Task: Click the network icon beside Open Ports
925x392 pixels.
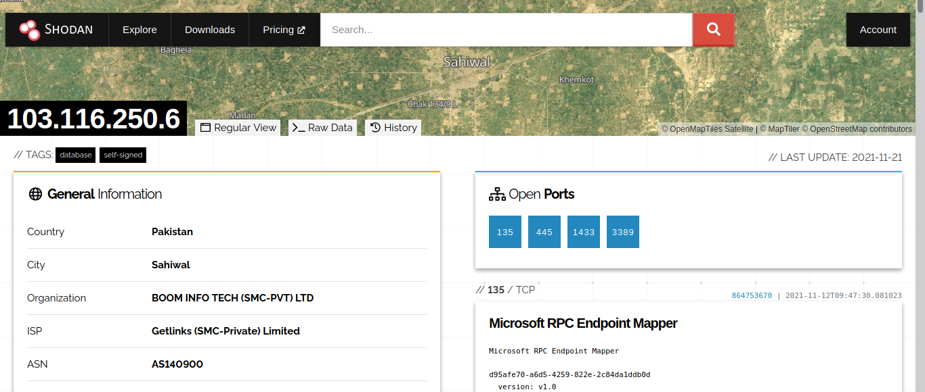Action: pyautogui.click(x=497, y=195)
